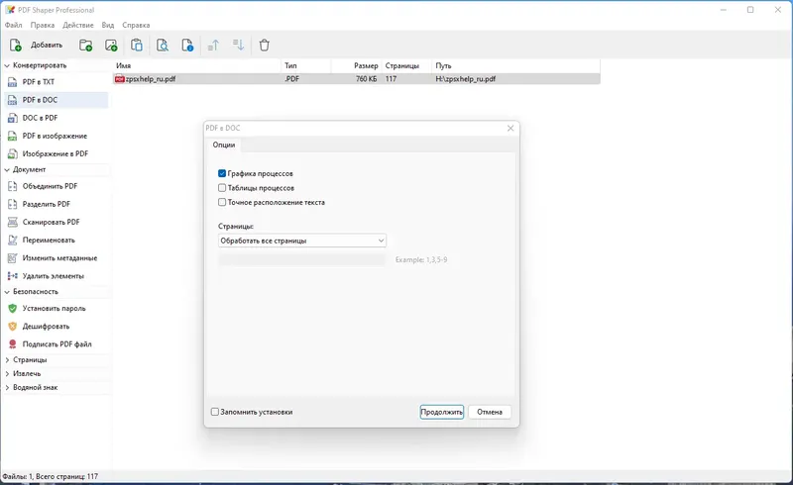
Task: Open Сканировать PDF tool
Action: tap(56, 222)
